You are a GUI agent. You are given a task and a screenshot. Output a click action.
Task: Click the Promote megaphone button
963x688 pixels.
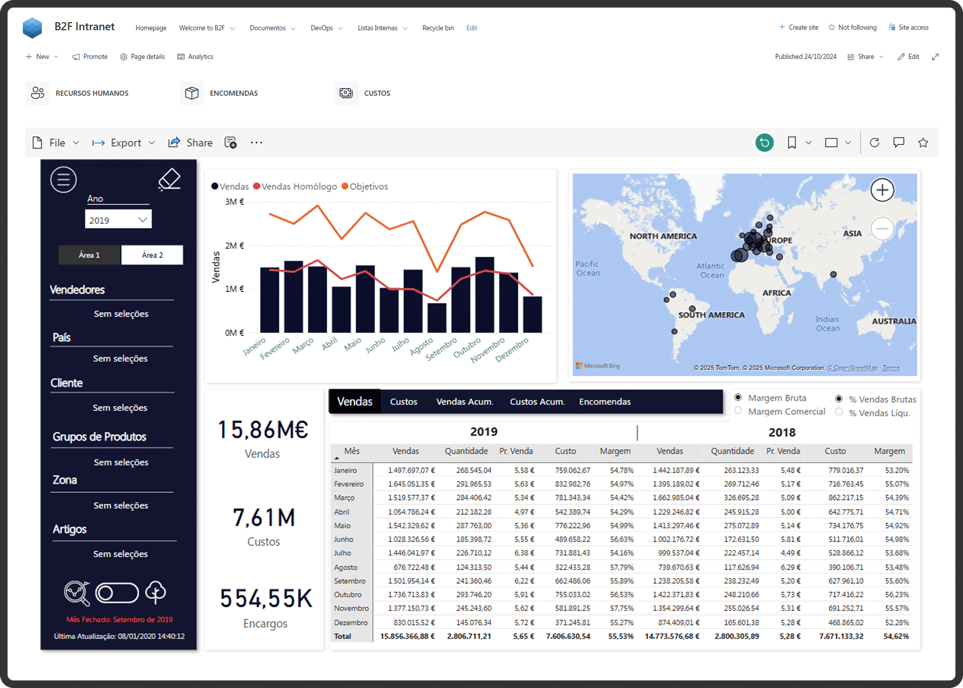90,57
